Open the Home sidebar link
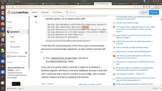 pos(9,22)
